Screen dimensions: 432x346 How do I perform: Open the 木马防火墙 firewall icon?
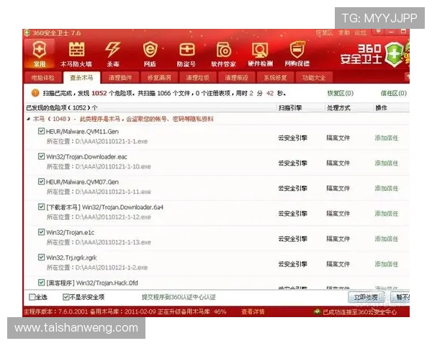pos(76,54)
